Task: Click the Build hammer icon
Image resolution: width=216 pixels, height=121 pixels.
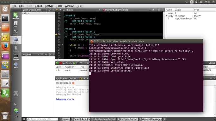Action: point(16,117)
